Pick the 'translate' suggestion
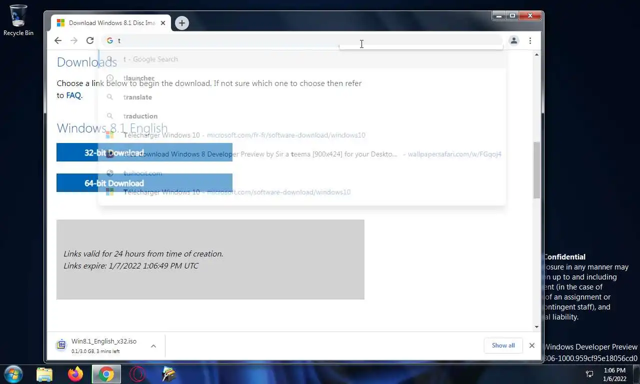The width and height of the screenshot is (640, 384). point(302,97)
